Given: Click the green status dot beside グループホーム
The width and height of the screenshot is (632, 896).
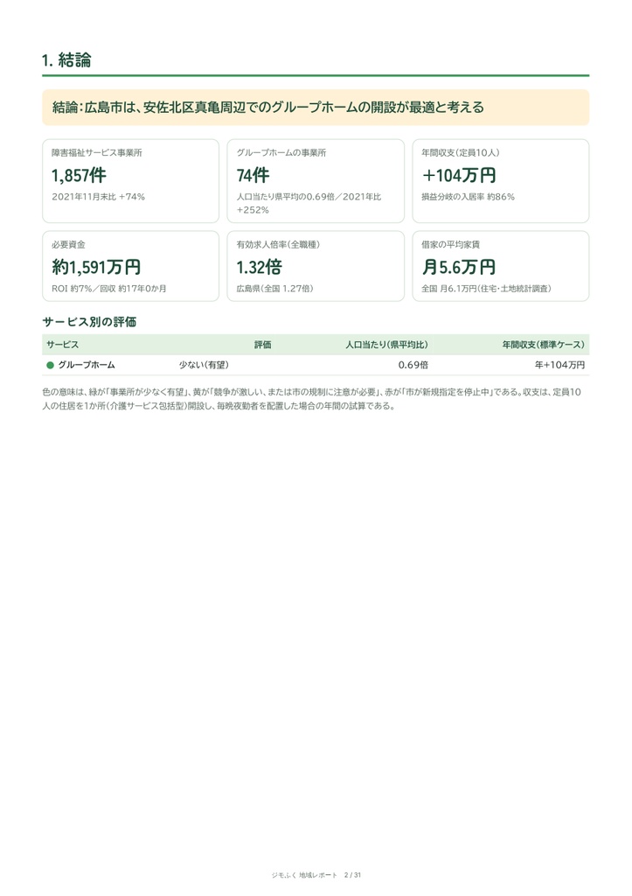Looking at the screenshot, I should [50, 365].
